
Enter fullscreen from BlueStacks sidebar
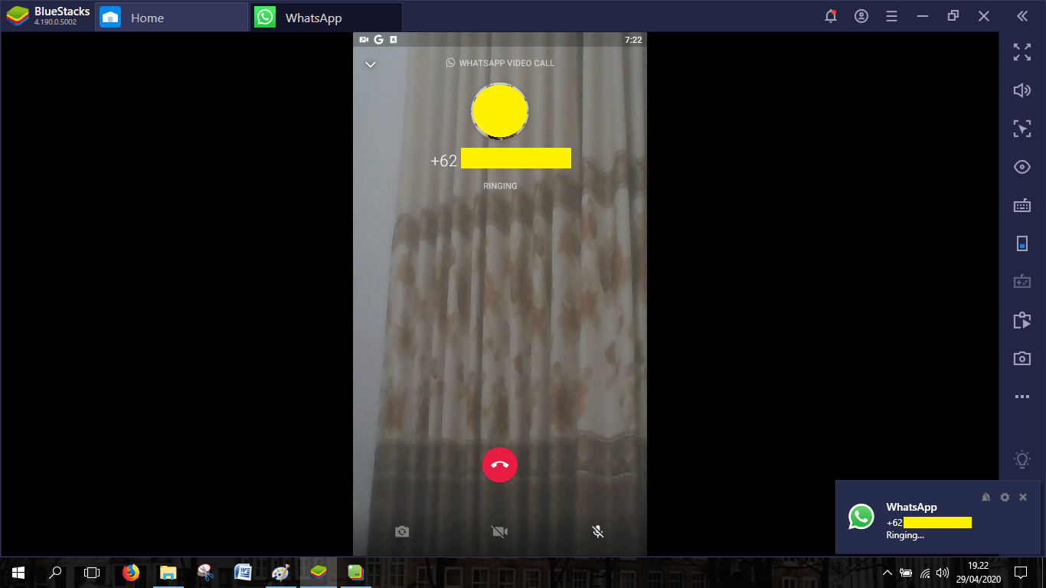tap(1022, 52)
